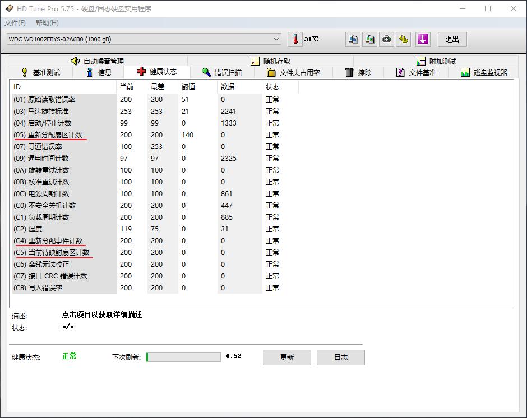Screen dimensions: 527x418
Task: Click the 随机存取 tab icon
Action: [x=255, y=61]
